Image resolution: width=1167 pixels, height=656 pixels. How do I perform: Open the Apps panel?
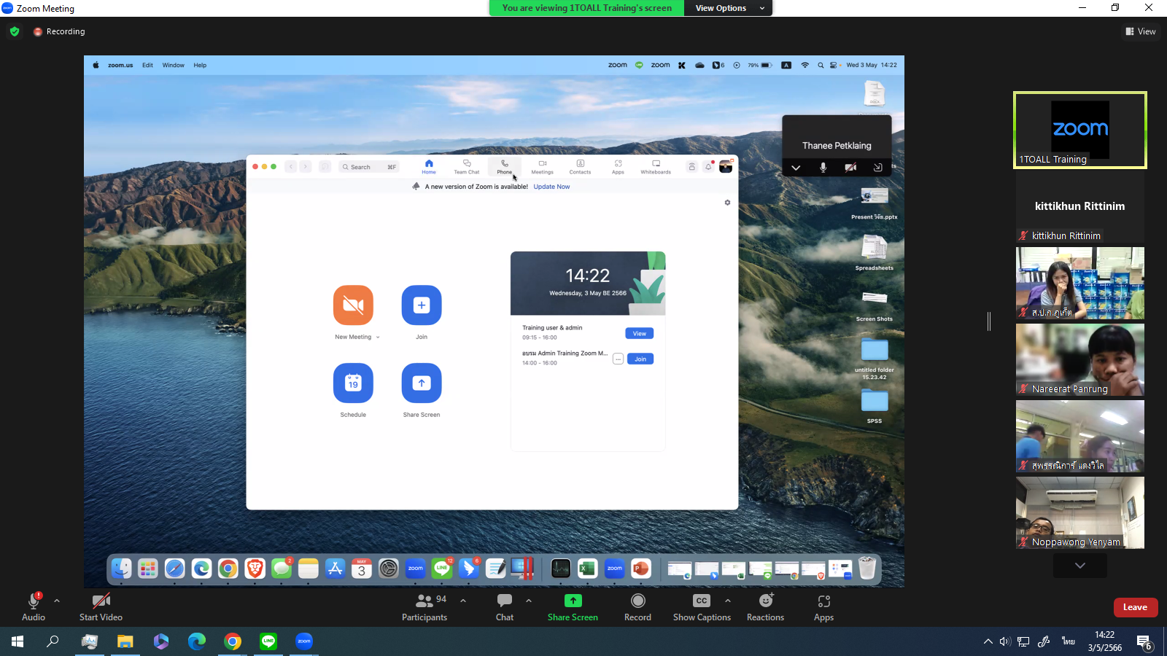pyautogui.click(x=823, y=606)
